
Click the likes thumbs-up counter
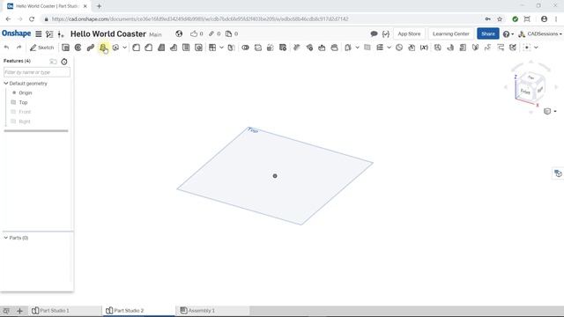click(197, 33)
